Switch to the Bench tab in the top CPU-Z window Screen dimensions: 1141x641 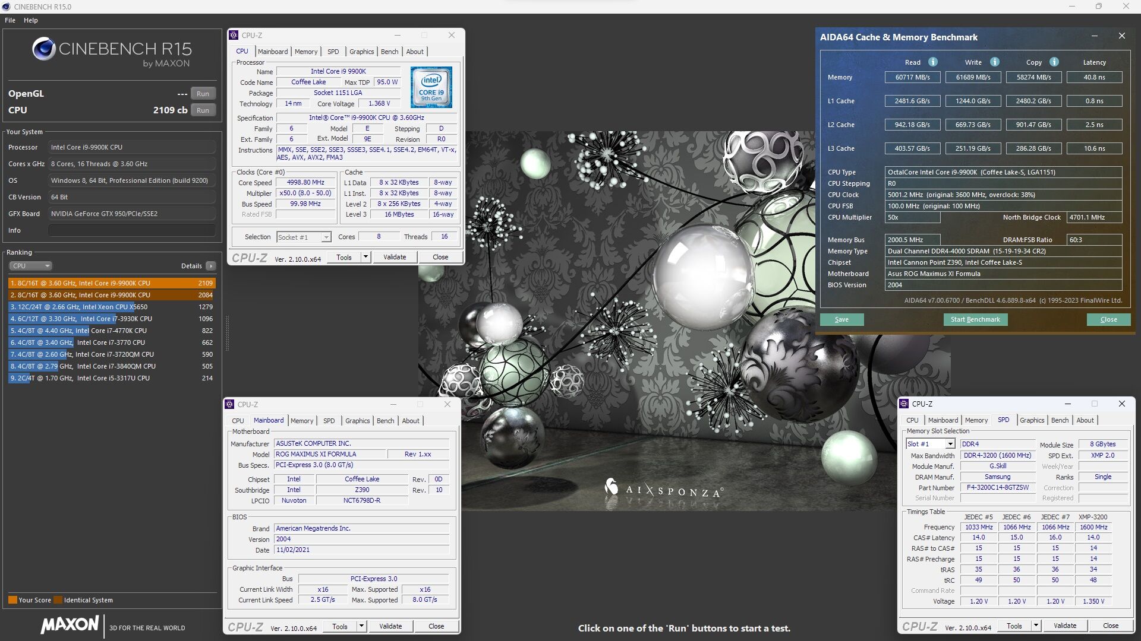point(389,52)
